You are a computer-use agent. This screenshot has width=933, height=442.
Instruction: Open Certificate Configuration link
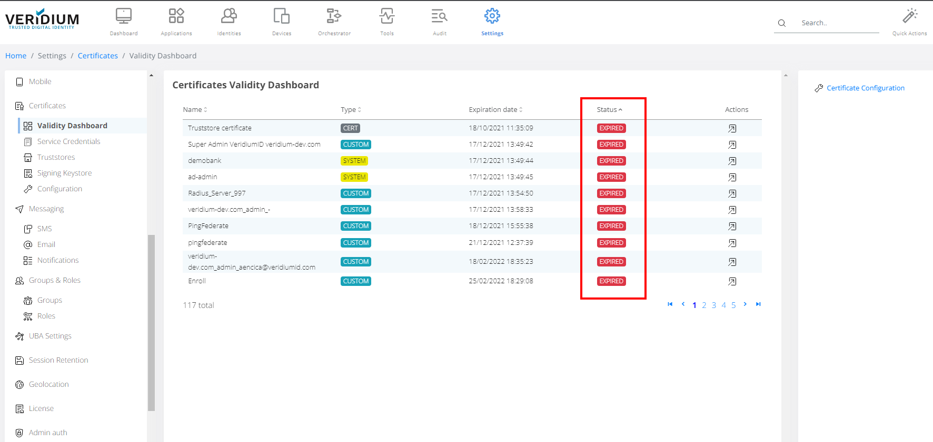[865, 88]
